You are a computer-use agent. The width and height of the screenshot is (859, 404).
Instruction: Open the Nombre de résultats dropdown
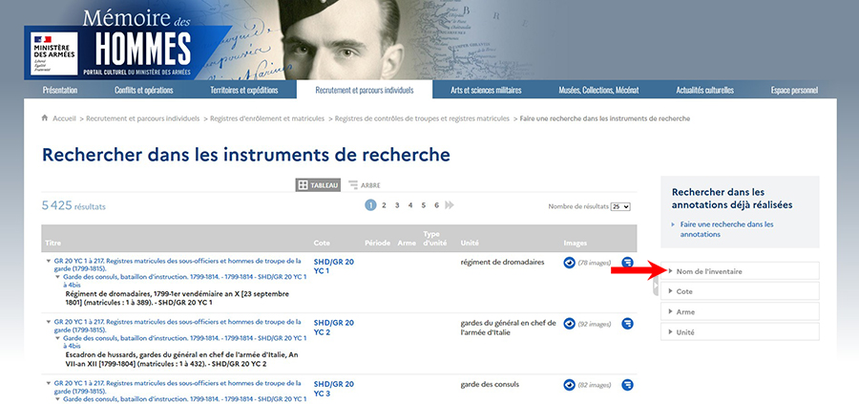(620, 206)
